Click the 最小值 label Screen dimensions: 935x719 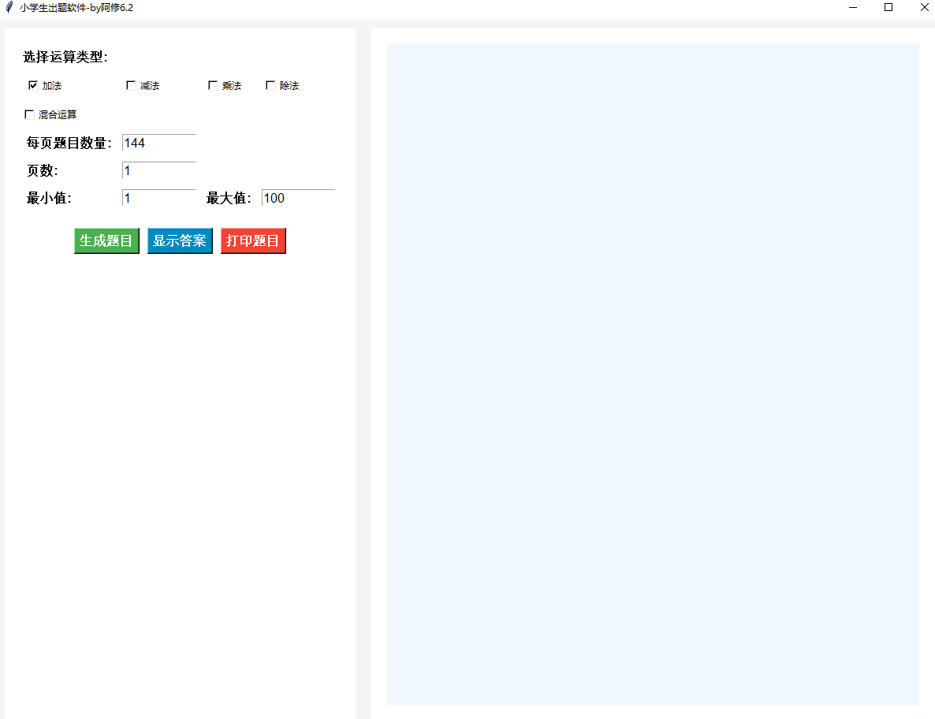point(49,198)
